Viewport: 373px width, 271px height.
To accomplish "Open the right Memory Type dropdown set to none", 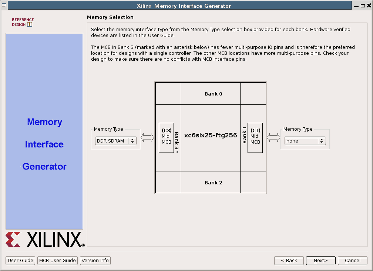I will (x=305, y=141).
